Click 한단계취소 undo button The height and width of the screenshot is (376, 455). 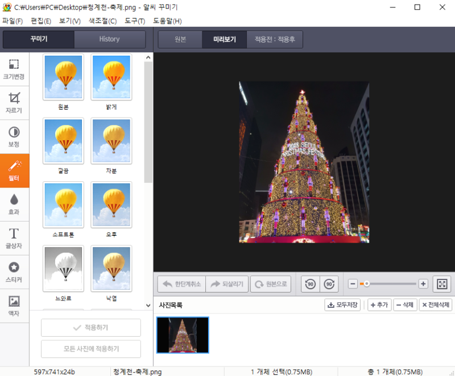(x=181, y=284)
